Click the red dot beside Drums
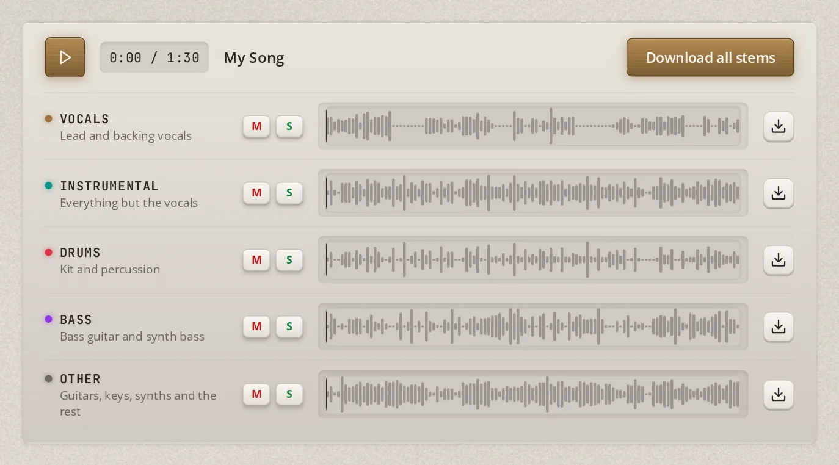Screen dimensions: 839x465 tap(49, 252)
